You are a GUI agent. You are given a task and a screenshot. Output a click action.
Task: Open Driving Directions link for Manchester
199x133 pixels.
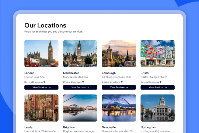(x=72, y=82)
